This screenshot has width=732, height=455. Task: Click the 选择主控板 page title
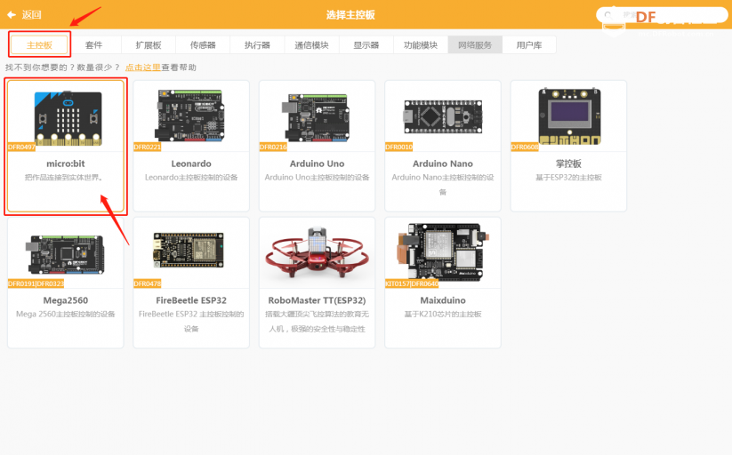click(x=350, y=15)
